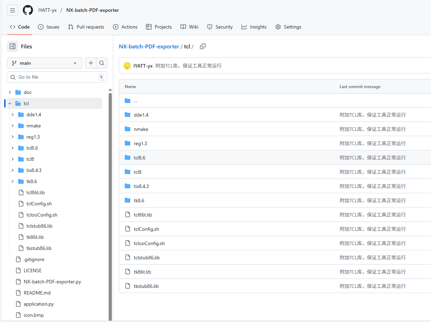Go to the Settings tab
The height and width of the screenshot is (322, 431).
[288, 27]
